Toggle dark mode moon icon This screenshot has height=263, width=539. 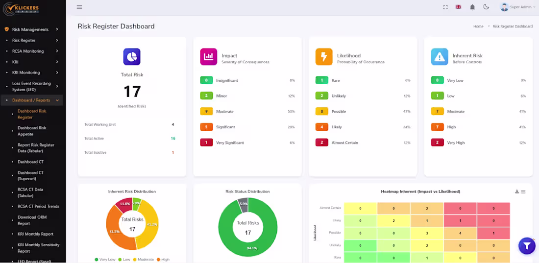pyautogui.click(x=486, y=7)
